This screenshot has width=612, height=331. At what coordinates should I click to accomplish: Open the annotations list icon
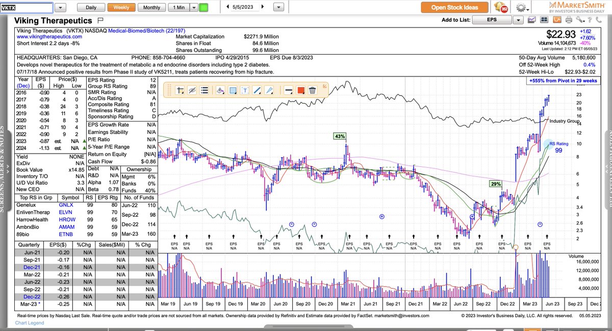[x=205, y=90]
